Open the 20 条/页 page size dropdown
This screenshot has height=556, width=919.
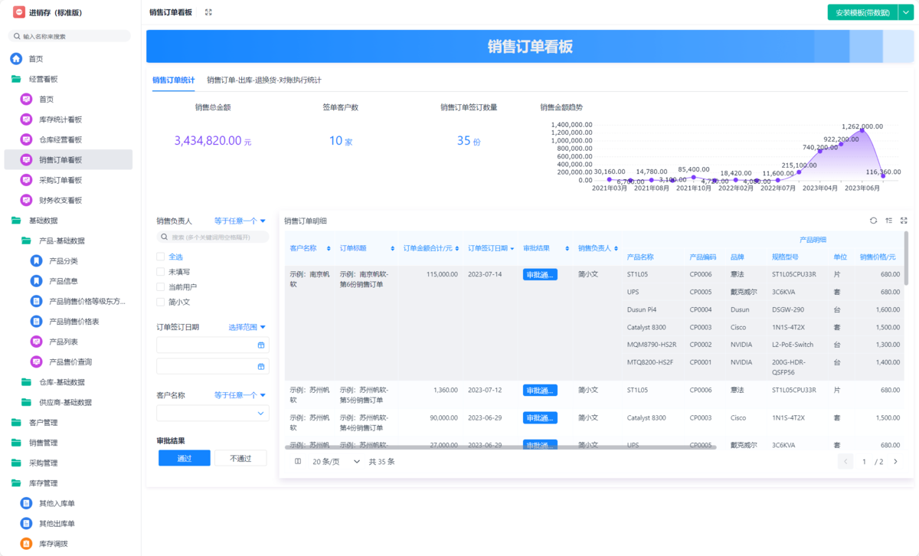point(335,462)
